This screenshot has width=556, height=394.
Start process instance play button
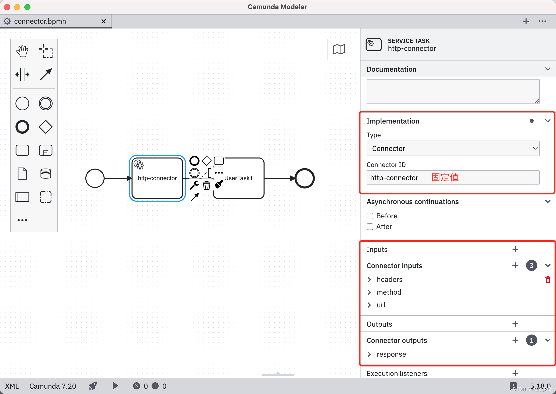pos(115,386)
